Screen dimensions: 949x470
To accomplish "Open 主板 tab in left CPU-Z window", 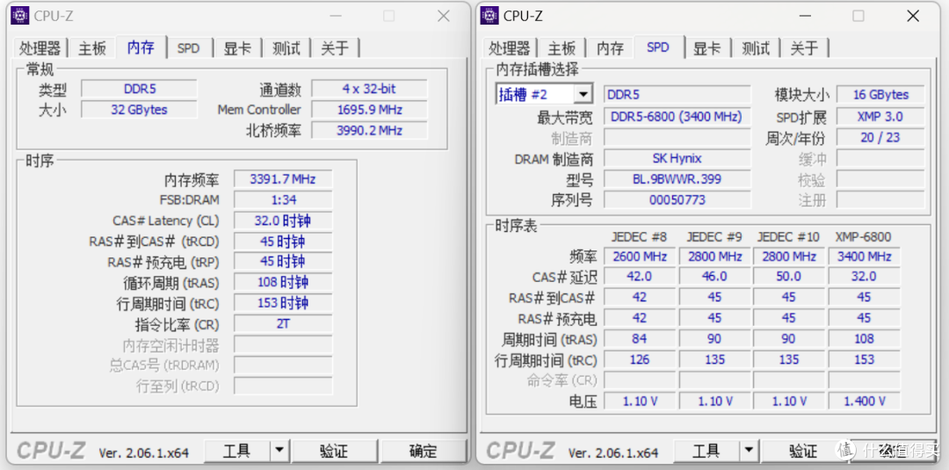I will click(x=92, y=48).
